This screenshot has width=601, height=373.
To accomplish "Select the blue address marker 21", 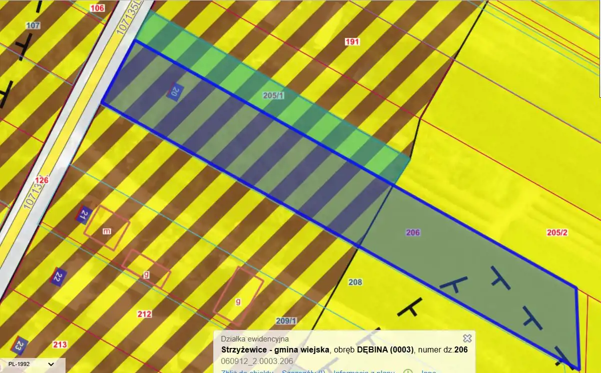I will [85, 214].
